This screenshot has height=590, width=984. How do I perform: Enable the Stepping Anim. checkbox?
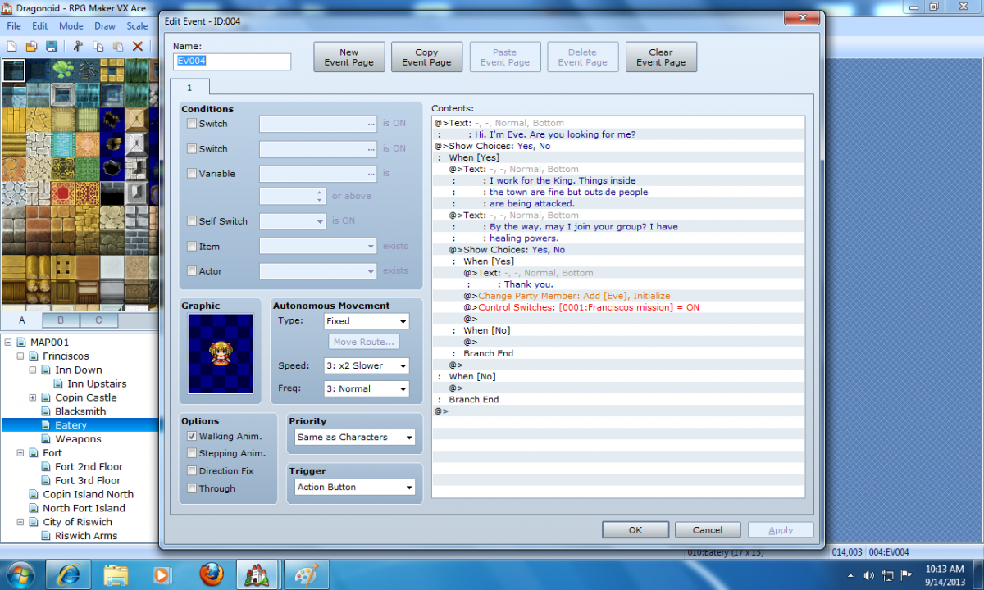click(192, 453)
